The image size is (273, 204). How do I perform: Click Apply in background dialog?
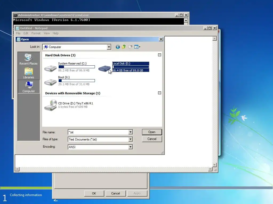137,193
